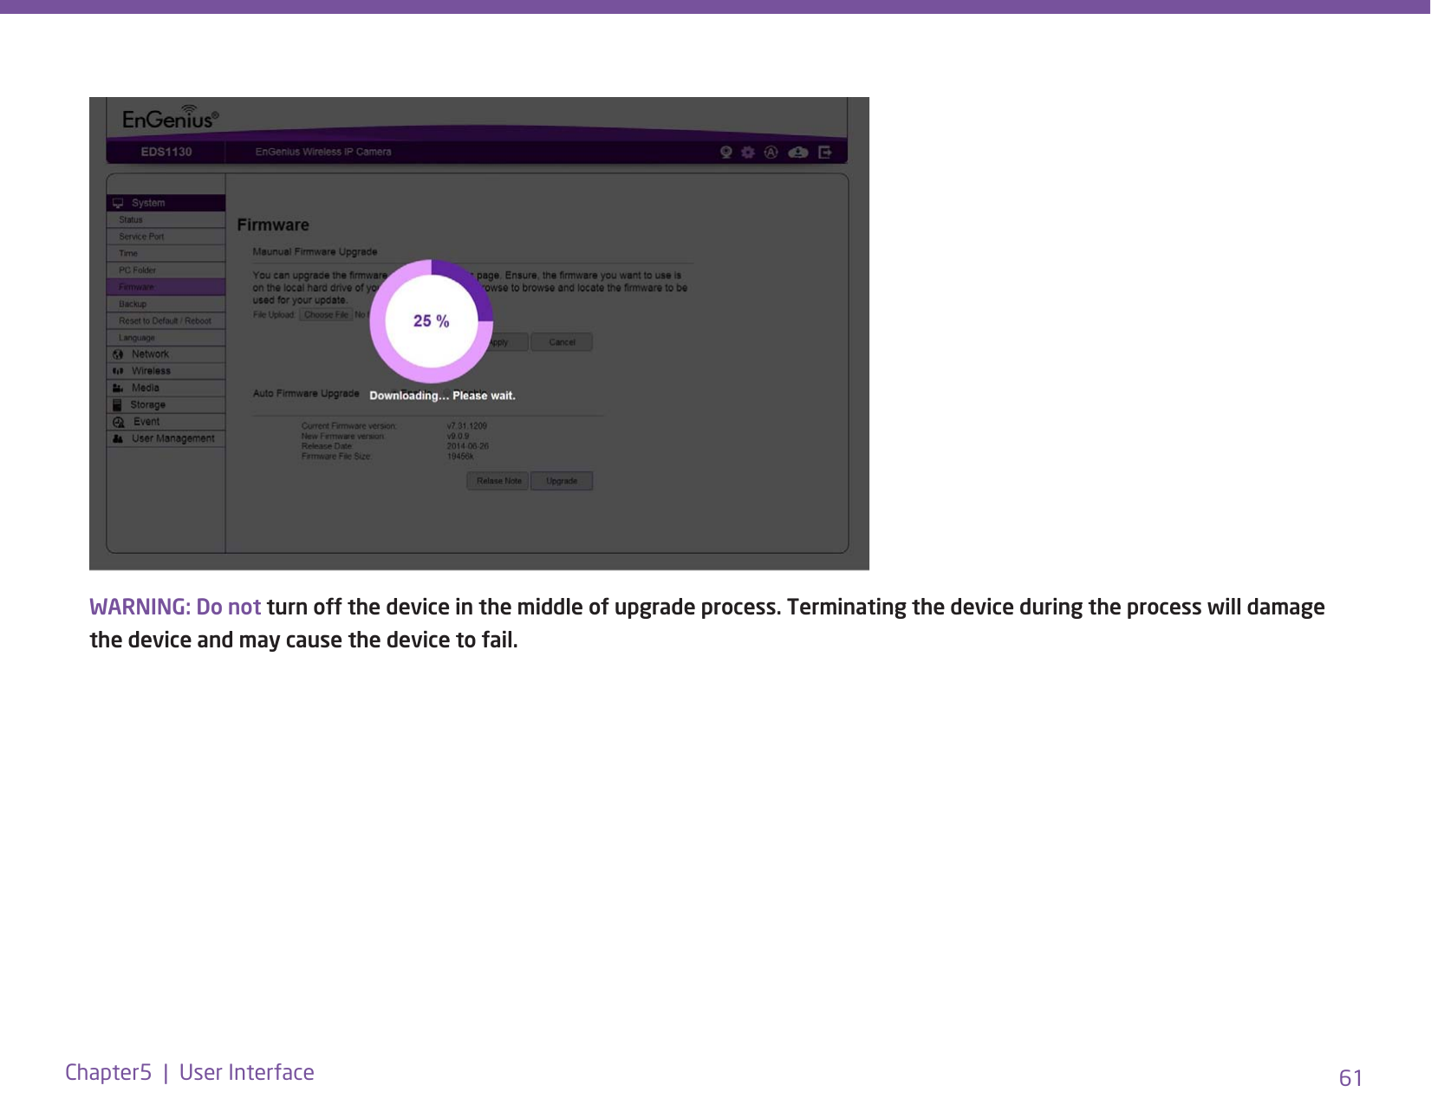Click the Chapter5 | User Interface footer
This screenshot has height=1105, width=1431.
point(190,1072)
